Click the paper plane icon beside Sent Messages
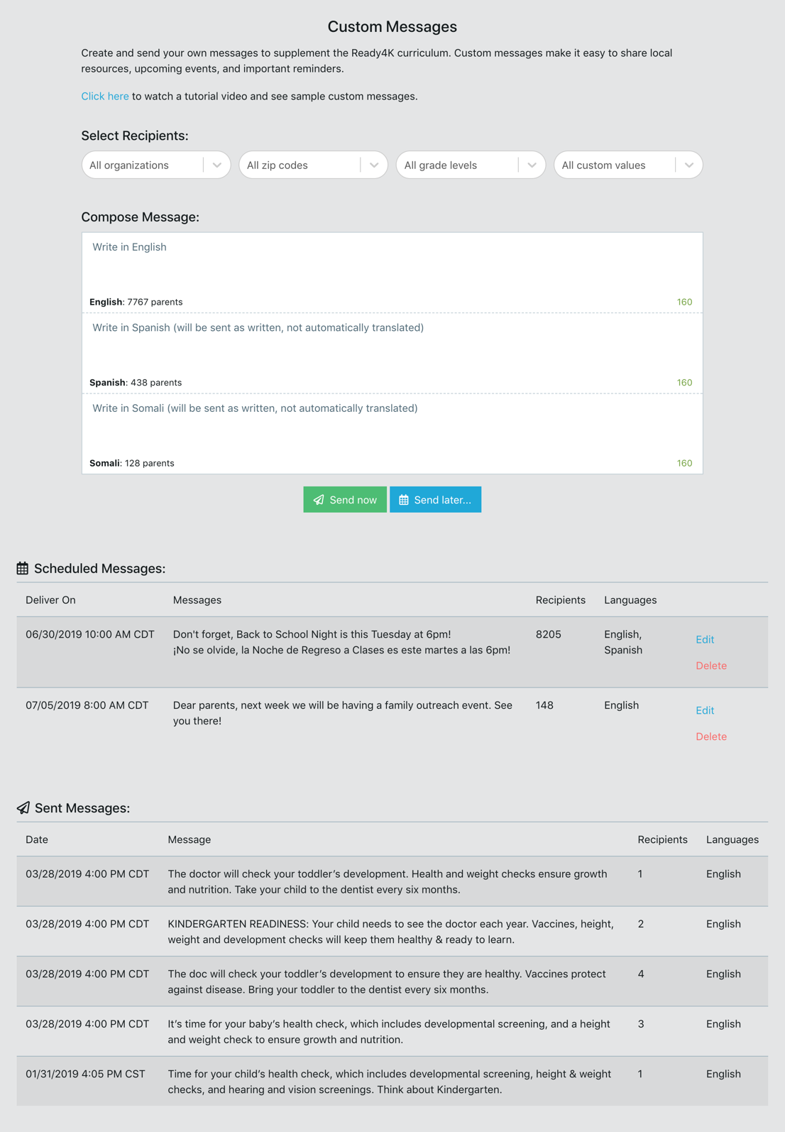Viewport: 785px width, 1132px height. (x=23, y=808)
